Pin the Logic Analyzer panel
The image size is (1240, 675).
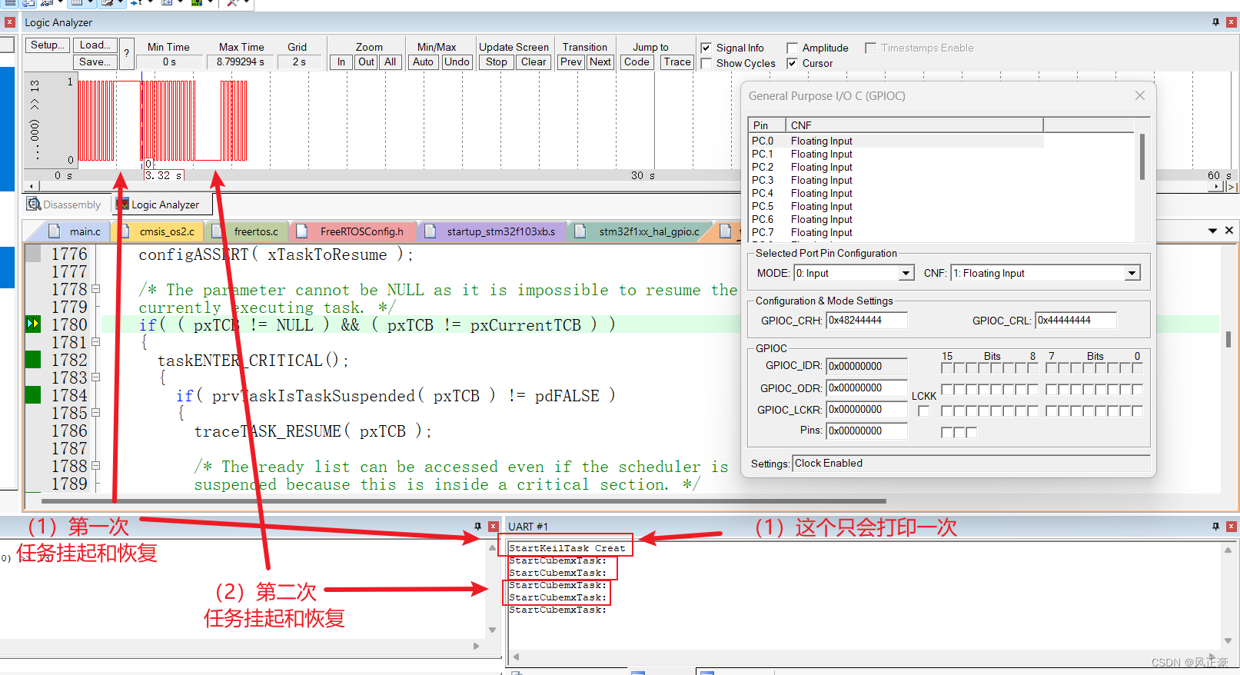1215,22
